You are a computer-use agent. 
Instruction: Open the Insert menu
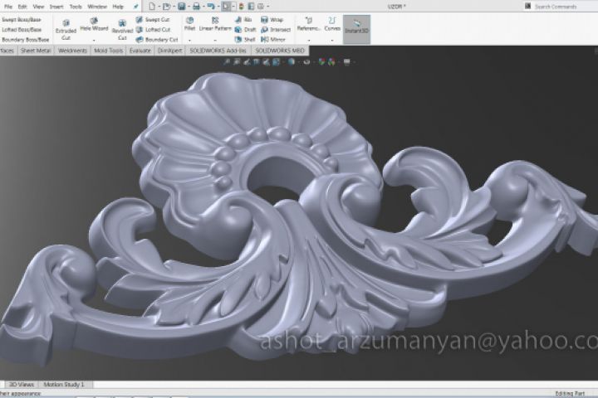click(x=56, y=7)
